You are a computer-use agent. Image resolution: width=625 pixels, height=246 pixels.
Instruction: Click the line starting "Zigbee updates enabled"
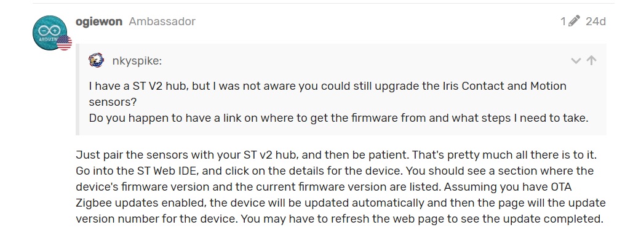point(341,203)
